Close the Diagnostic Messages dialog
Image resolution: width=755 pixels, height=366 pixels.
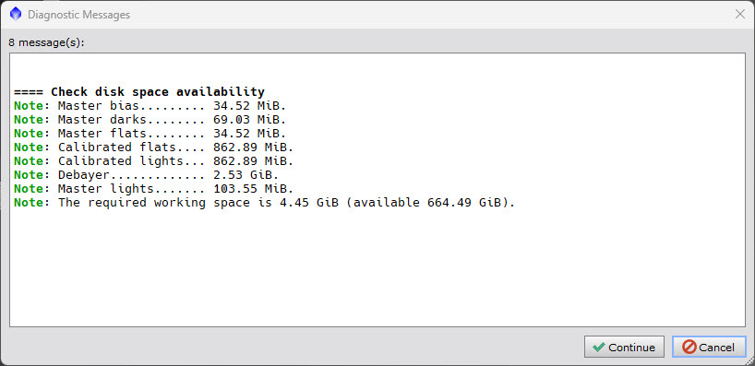click(740, 15)
